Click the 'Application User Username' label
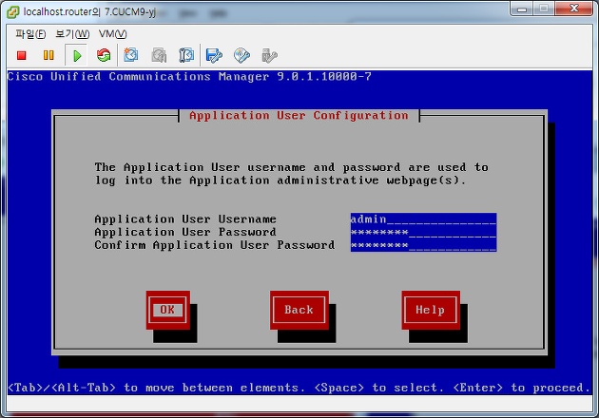This screenshot has width=599, height=418. click(185, 219)
